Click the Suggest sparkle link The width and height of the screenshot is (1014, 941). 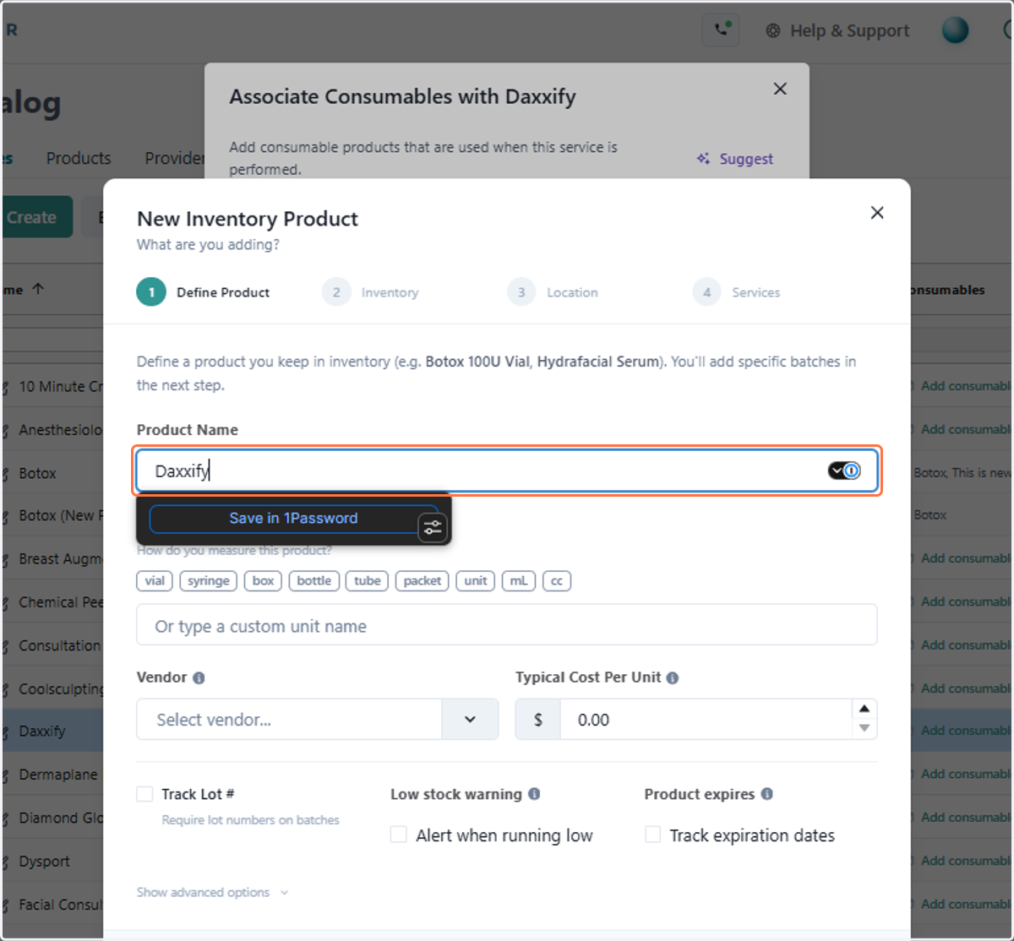pos(734,159)
